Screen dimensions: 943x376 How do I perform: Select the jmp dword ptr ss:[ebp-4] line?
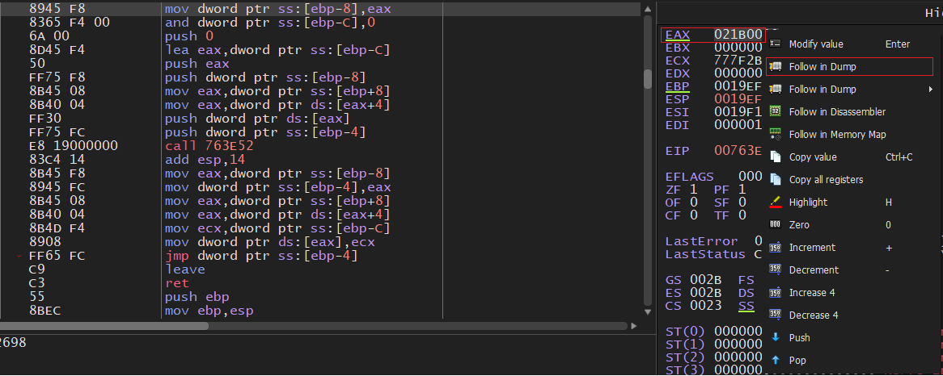261,256
